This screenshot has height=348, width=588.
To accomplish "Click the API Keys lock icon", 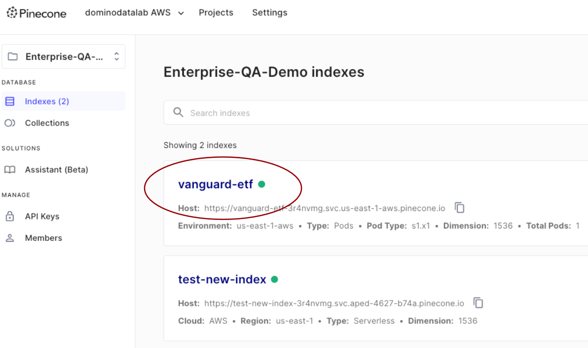I will tap(10, 216).
